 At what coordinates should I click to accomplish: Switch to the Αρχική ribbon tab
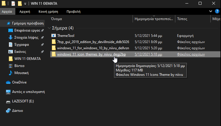coord(25,12)
